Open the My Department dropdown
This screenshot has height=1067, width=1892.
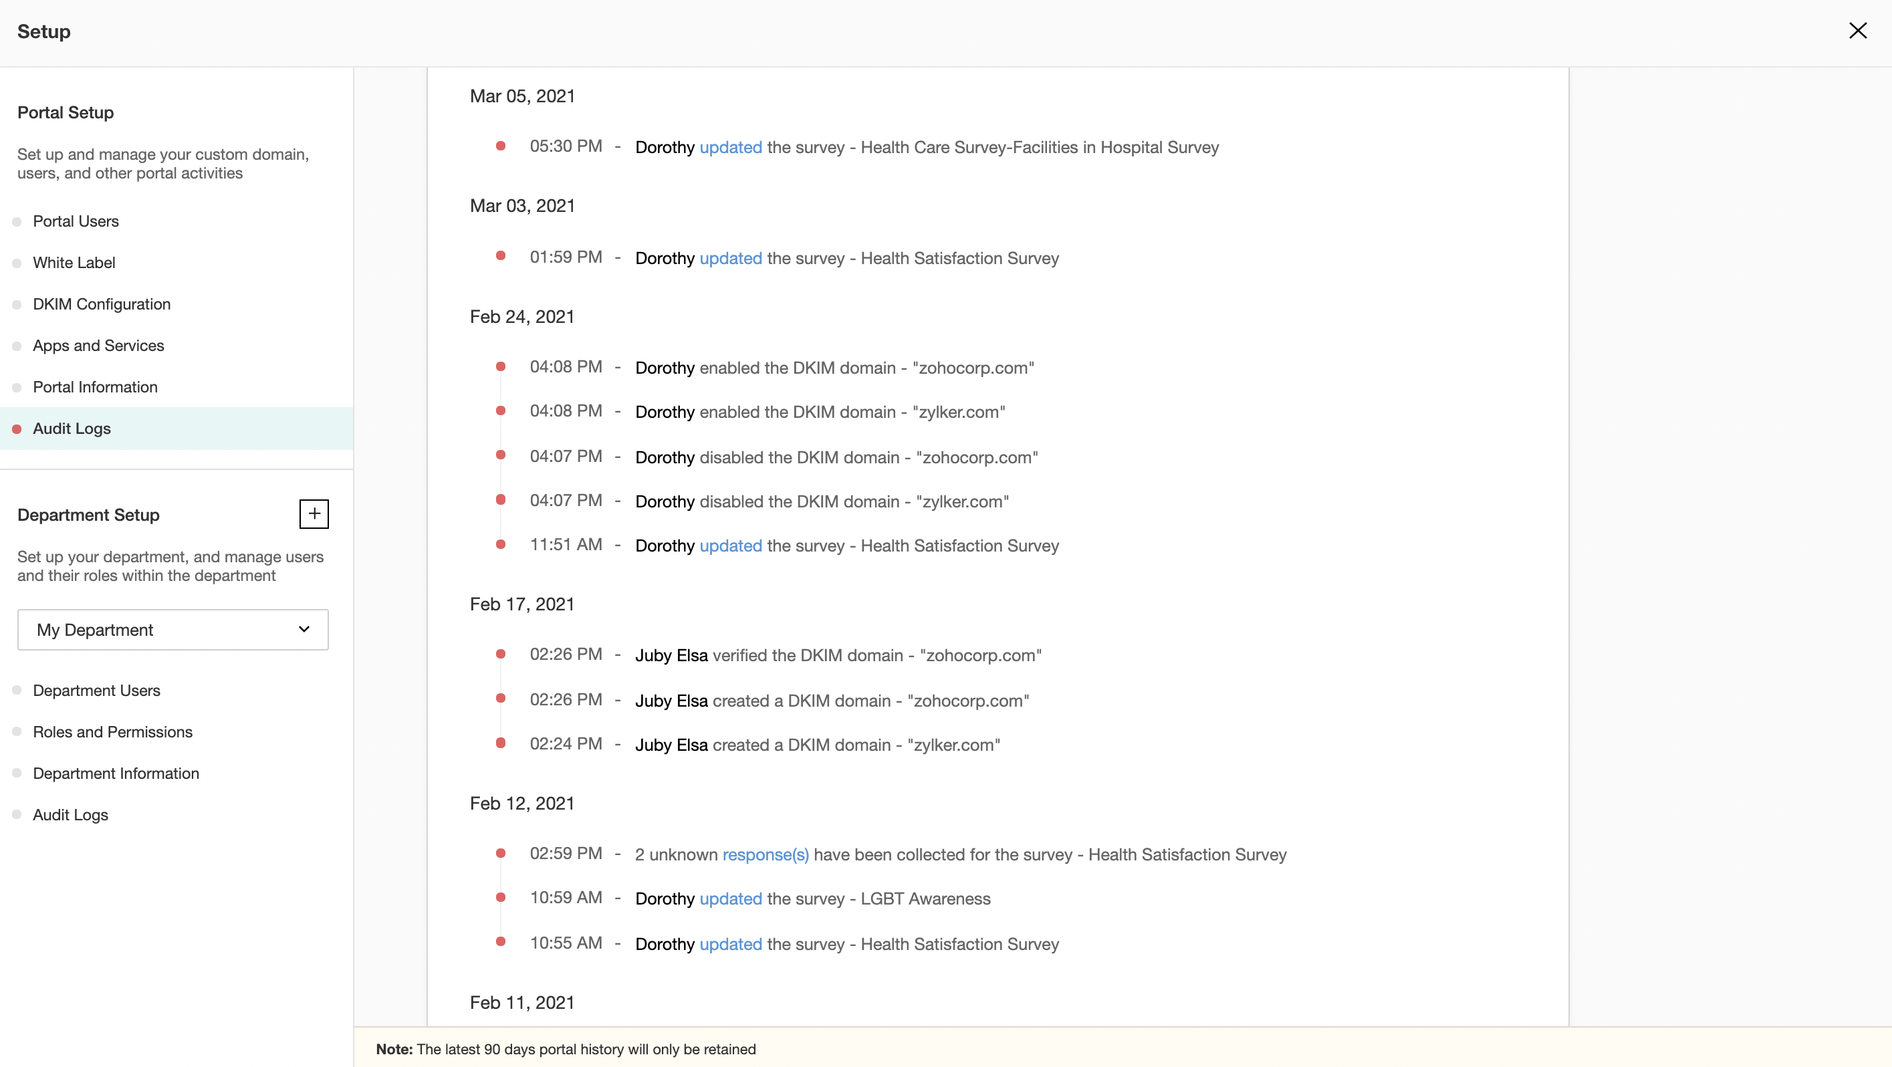tap(172, 629)
